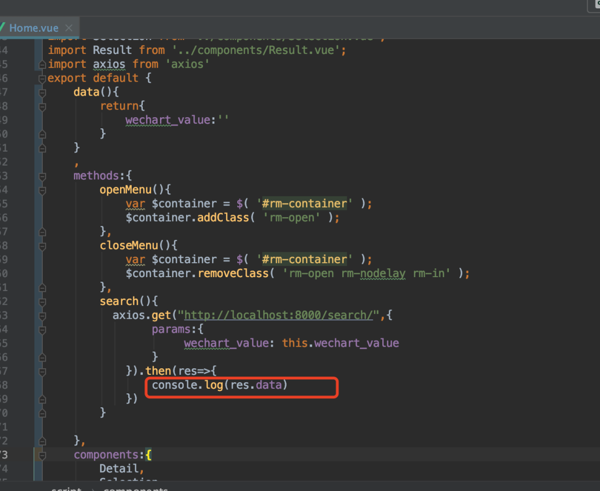
Task: Click the '../components/Result.vue' import path
Action: [x=256, y=50]
